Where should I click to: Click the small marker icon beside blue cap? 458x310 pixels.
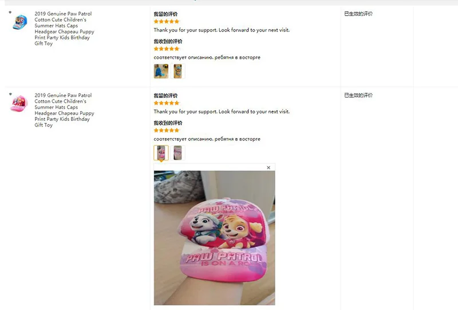[x=10, y=12]
